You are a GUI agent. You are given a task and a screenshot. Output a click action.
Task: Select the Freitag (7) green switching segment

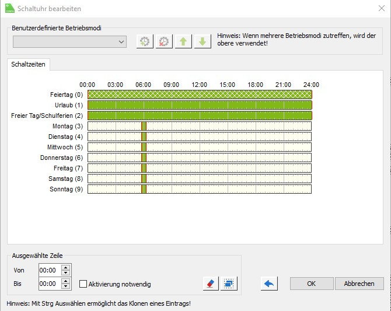(144, 168)
